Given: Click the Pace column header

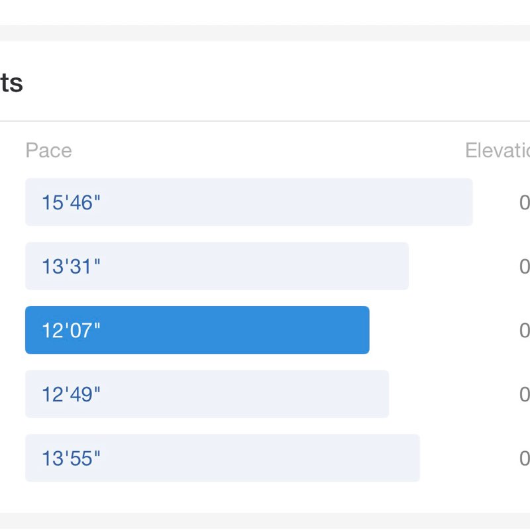Looking at the screenshot, I should pos(48,150).
